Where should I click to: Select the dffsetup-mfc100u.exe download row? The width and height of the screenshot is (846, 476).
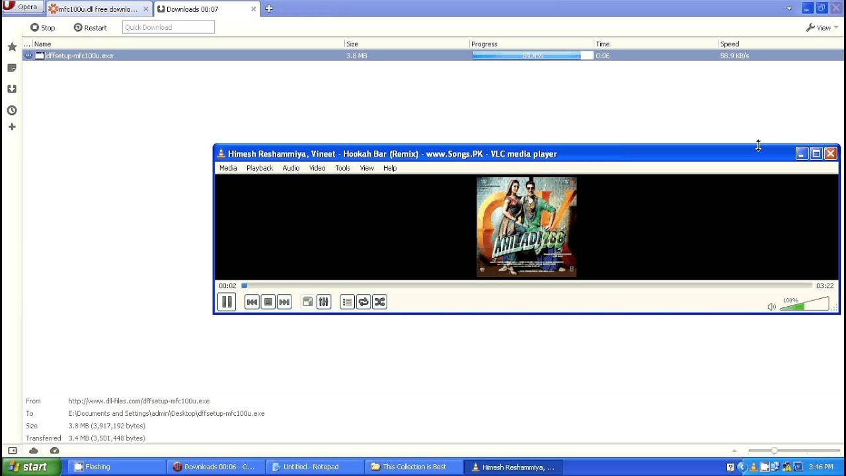(x=432, y=56)
